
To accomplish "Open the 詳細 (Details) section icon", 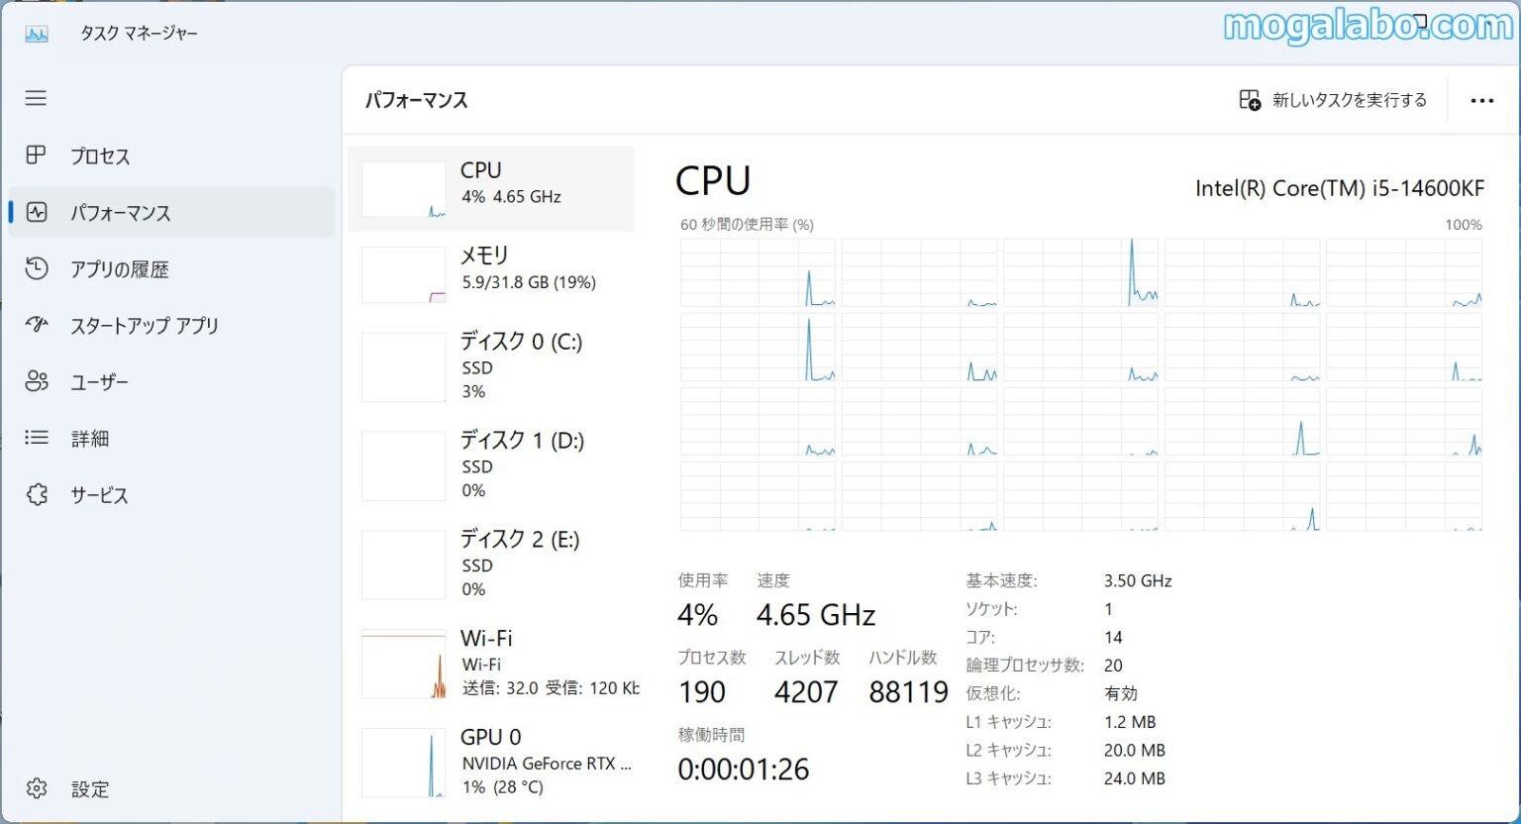I will [36, 438].
